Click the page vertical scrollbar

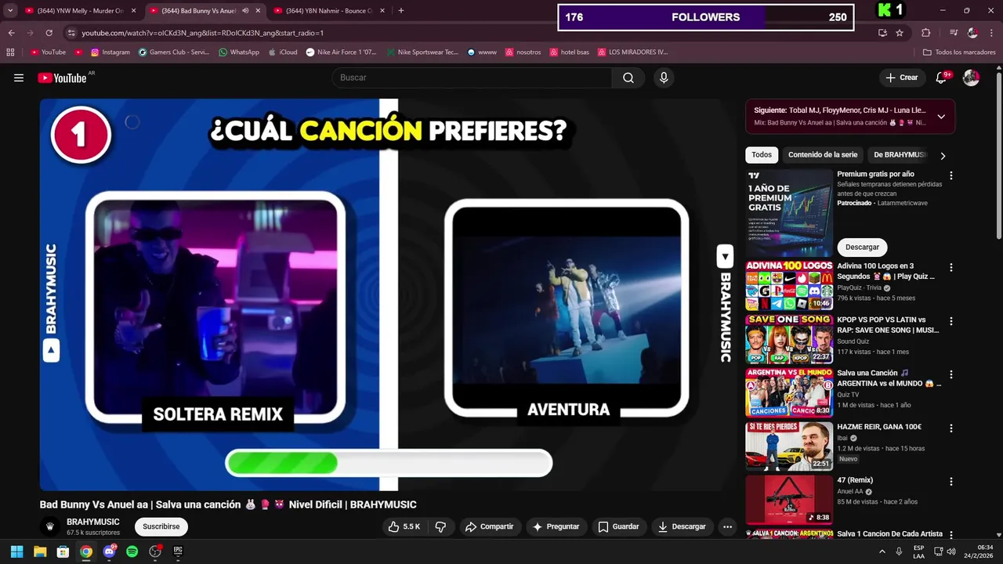(998, 157)
